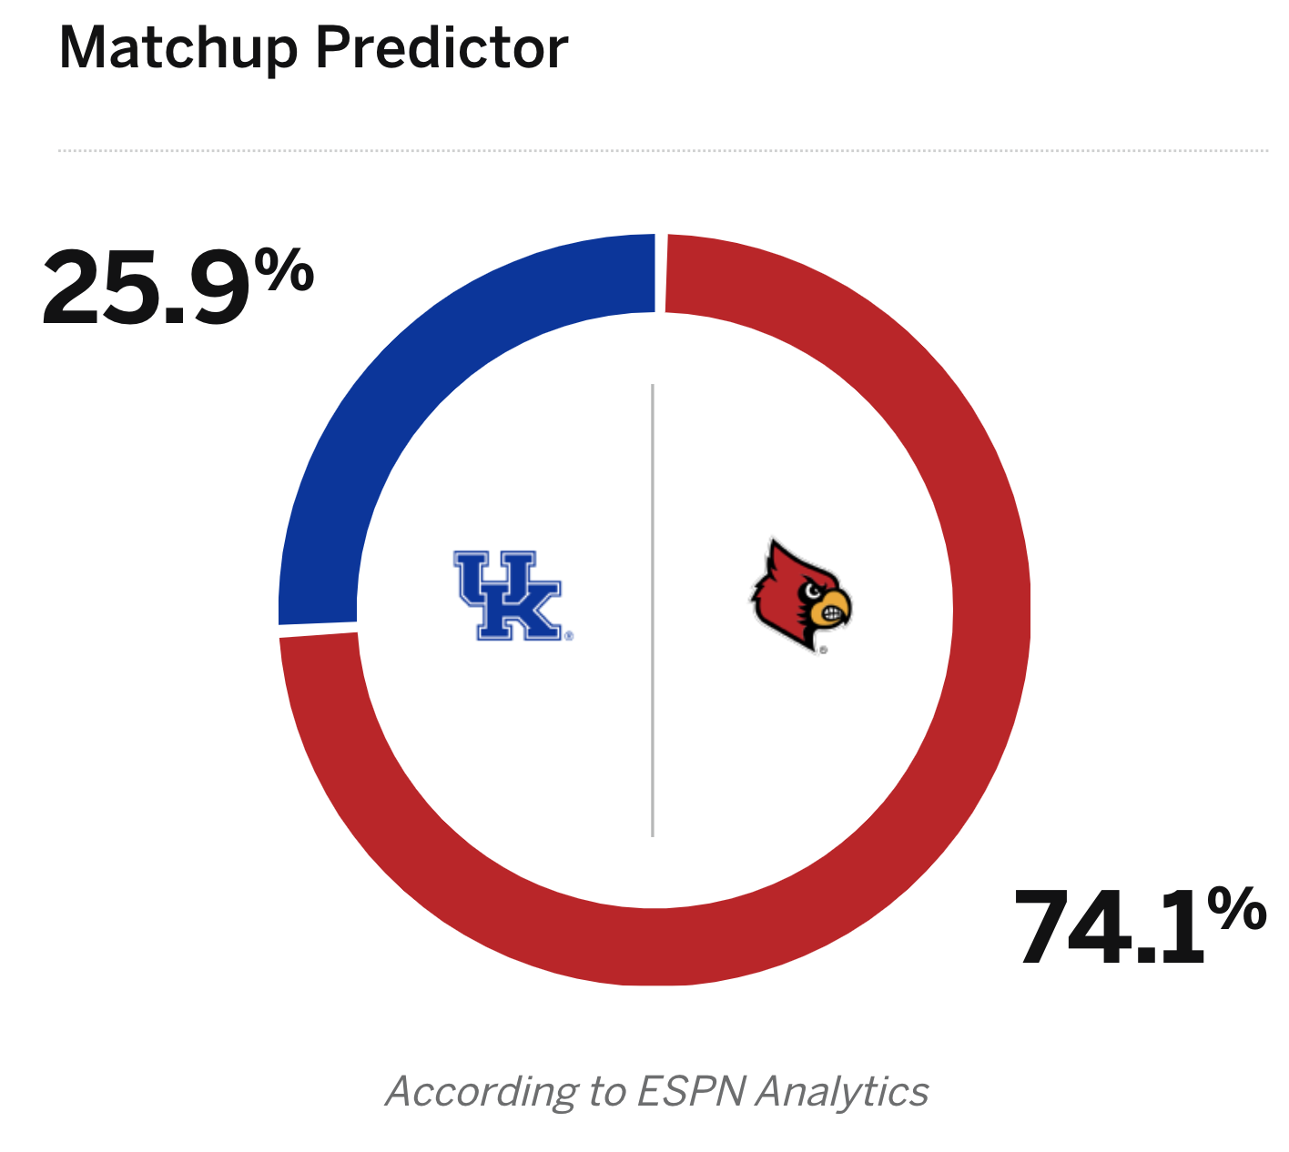Click the Louisville Cardinals bird logo

point(799,595)
